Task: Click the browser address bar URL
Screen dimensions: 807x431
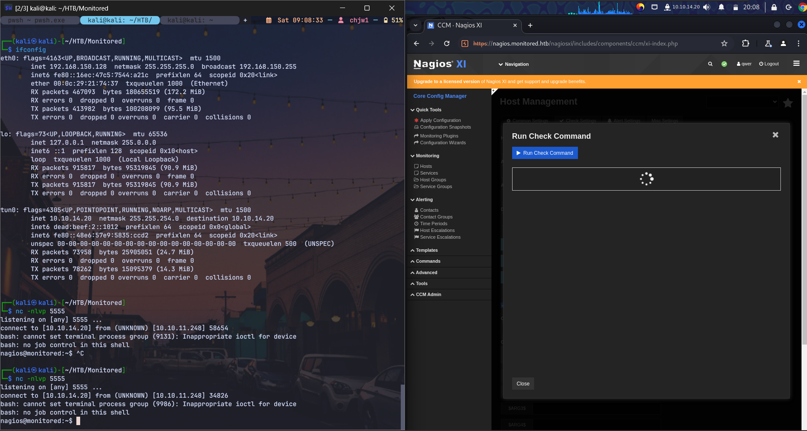Action: pos(575,43)
